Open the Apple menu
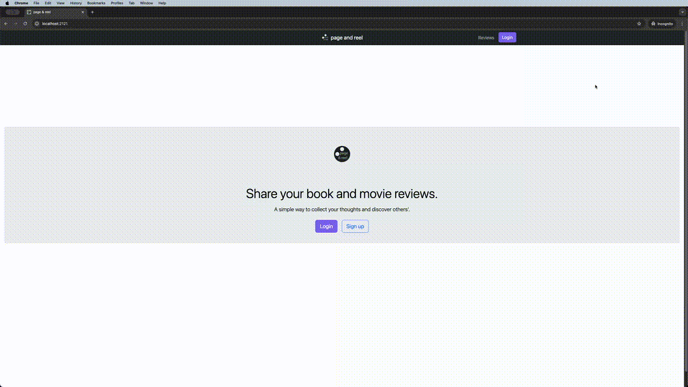The width and height of the screenshot is (688, 387). (7, 3)
